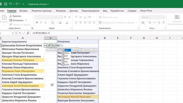Open the Число dialog launcher
This screenshot has width=183, height=103.
[x=165, y=28]
